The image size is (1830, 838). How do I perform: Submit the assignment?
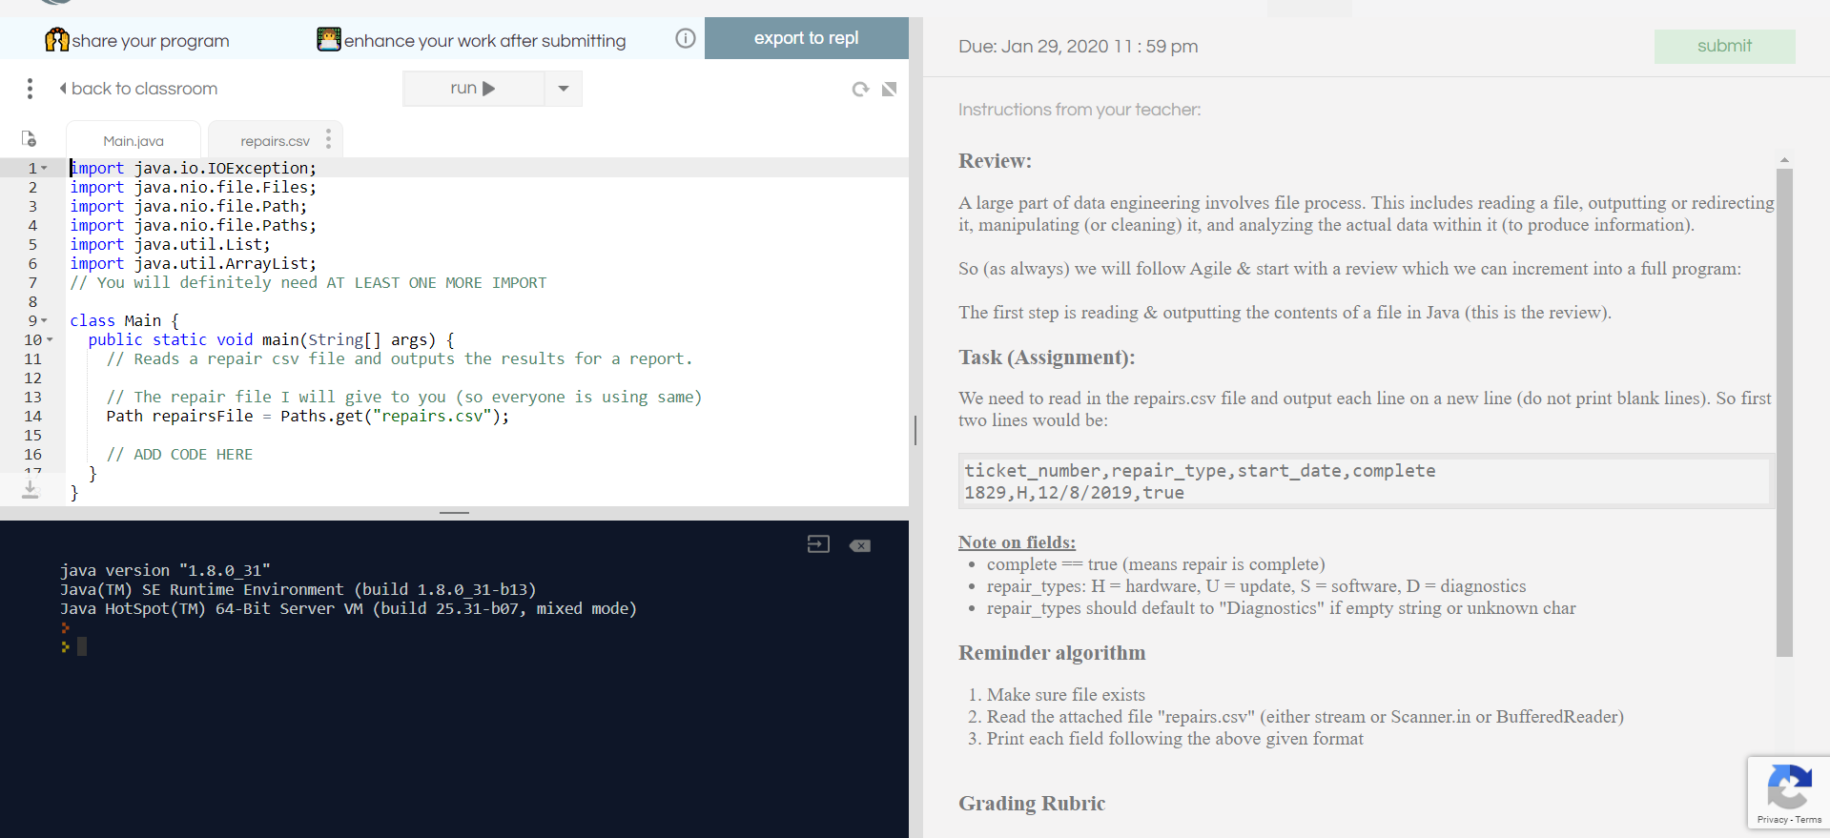(x=1724, y=46)
